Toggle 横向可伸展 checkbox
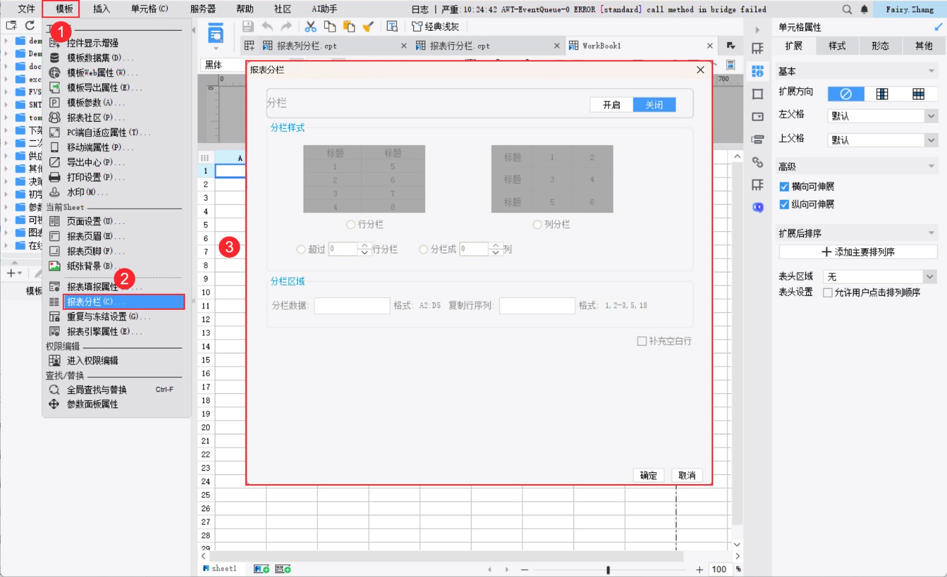Image resolution: width=947 pixels, height=577 pixels. (x=784, y=187)
